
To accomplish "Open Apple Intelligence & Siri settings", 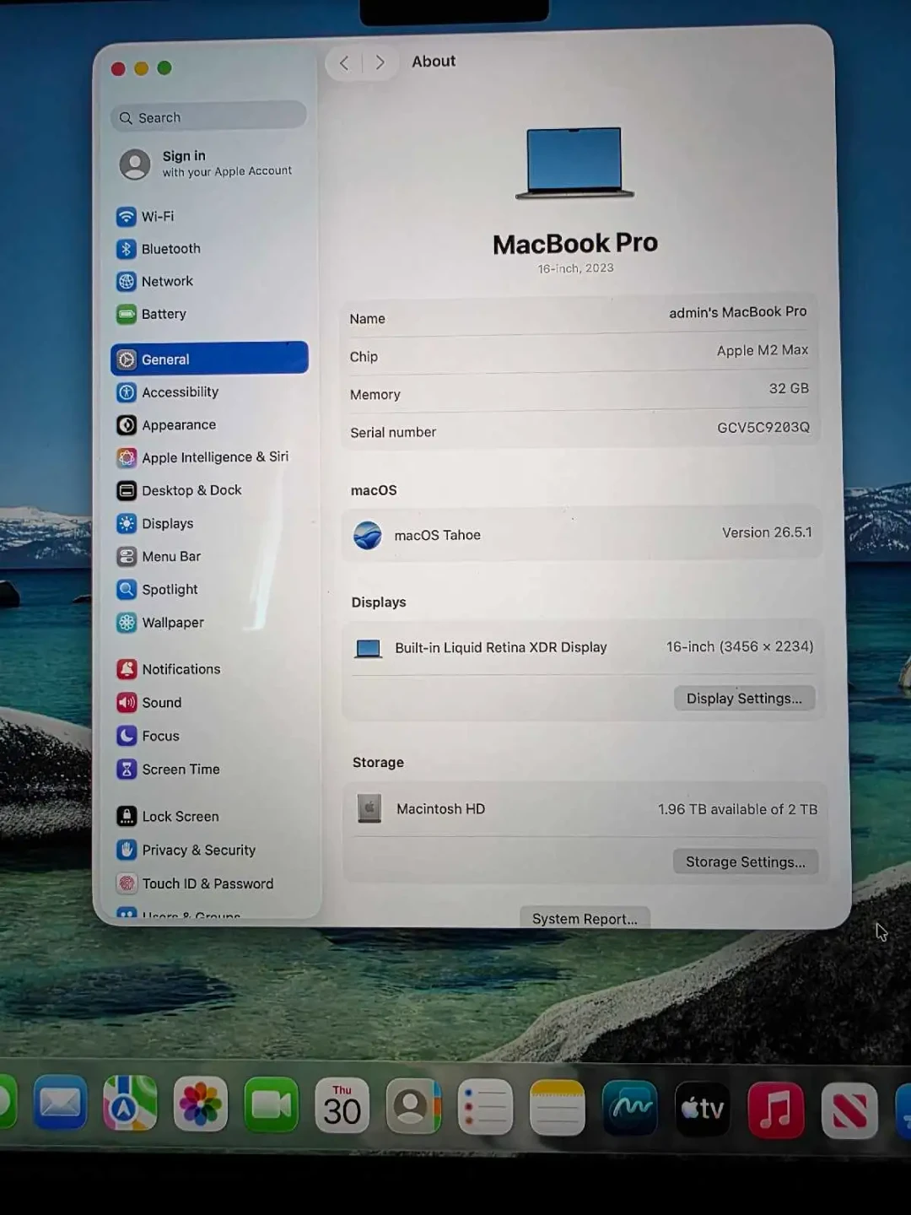I will (x=209, y=457).
